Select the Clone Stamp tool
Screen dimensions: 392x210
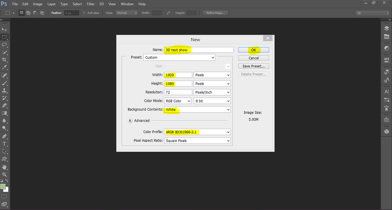pyautogui.click(x=4, y=91)
